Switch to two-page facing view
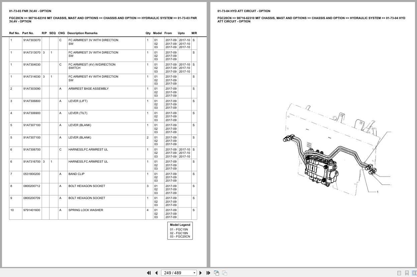This screenshot has height=277, width=417. tap(414, 273)
